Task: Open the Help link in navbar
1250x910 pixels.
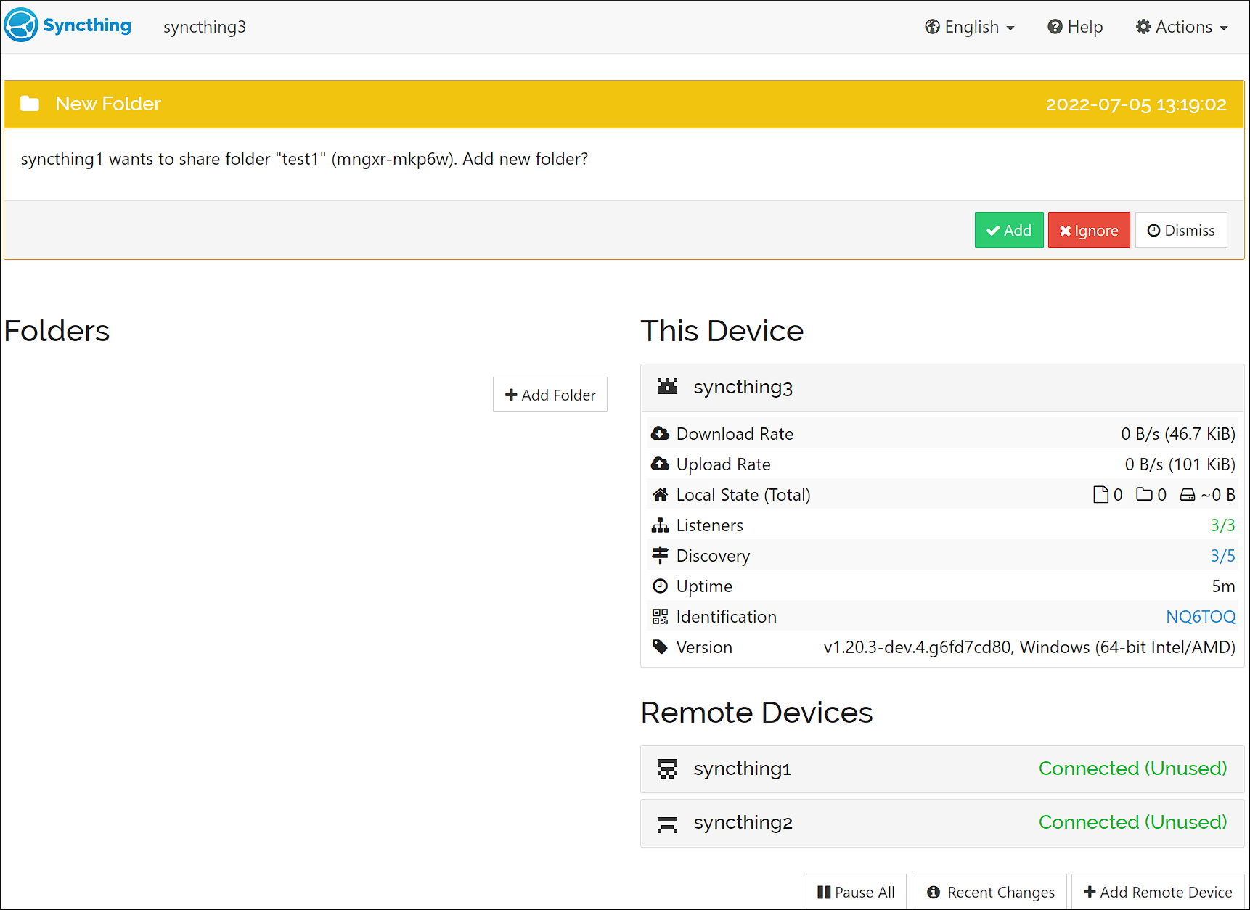Action: [x=1075, y=27]
